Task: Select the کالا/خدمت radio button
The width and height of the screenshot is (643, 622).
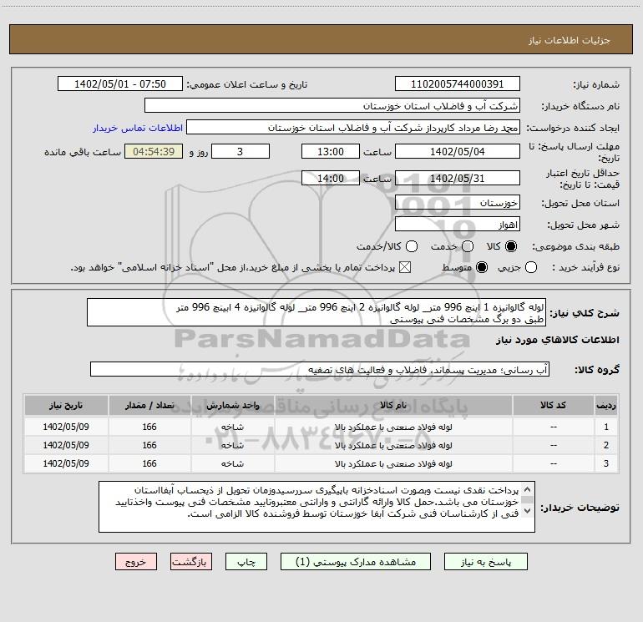Action: [412, 246]
